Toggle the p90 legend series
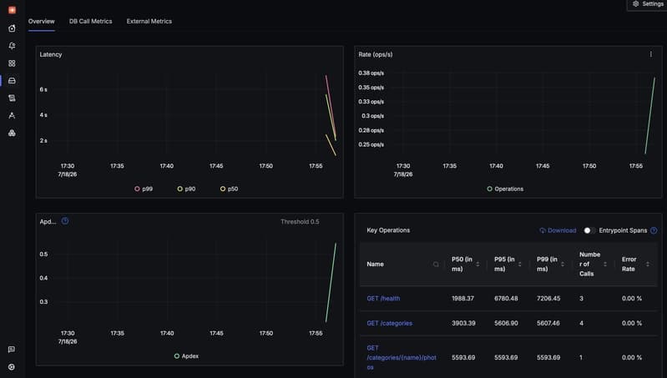Viewport: 667px width, 378px height. (186, 189)
